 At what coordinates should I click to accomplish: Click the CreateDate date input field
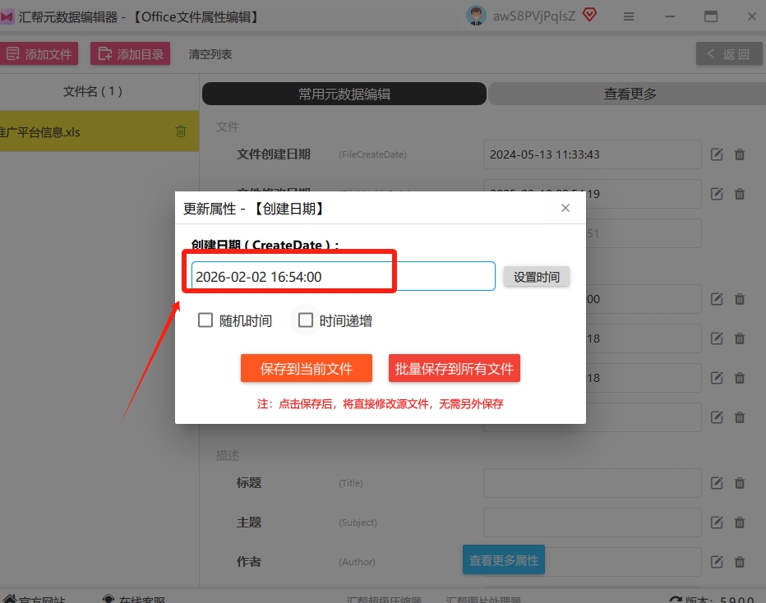(343, 276)
